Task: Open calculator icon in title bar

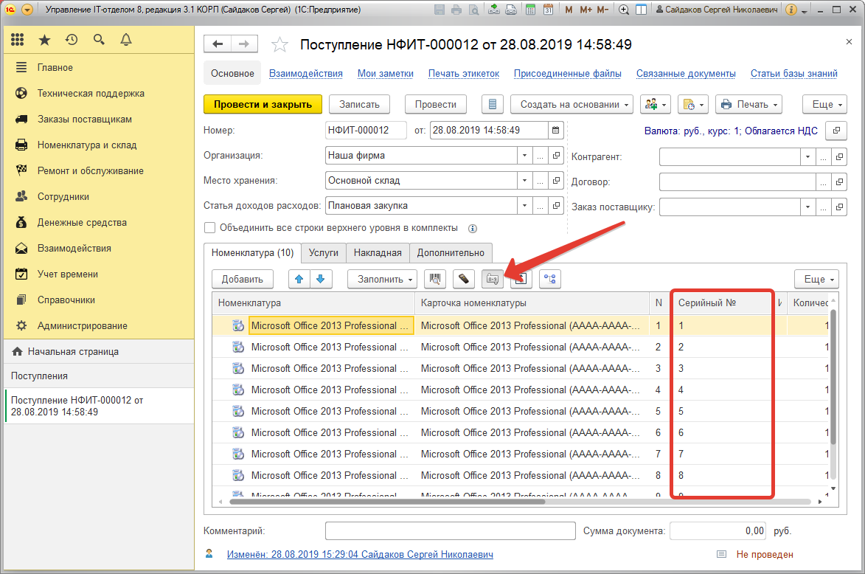Action: [530, 10]
